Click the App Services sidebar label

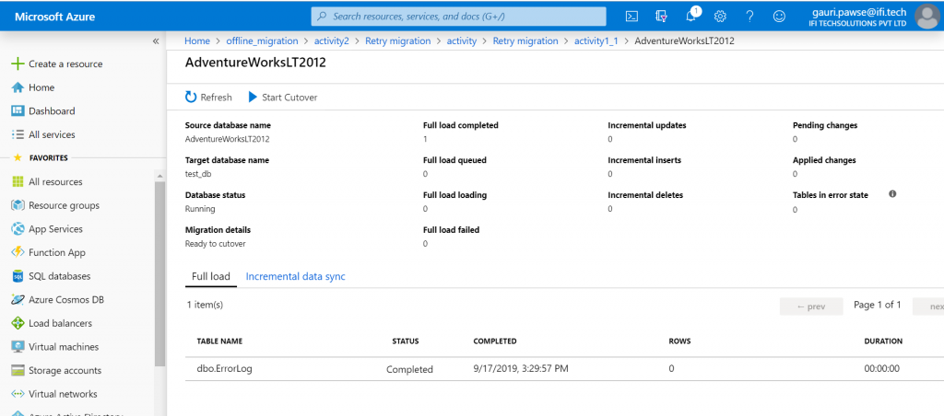pyautogui.click(x=56, y=229)
